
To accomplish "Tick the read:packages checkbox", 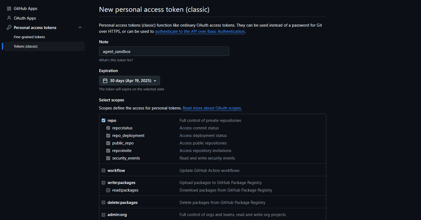I will pyautogui.click(x=108, y=190).
